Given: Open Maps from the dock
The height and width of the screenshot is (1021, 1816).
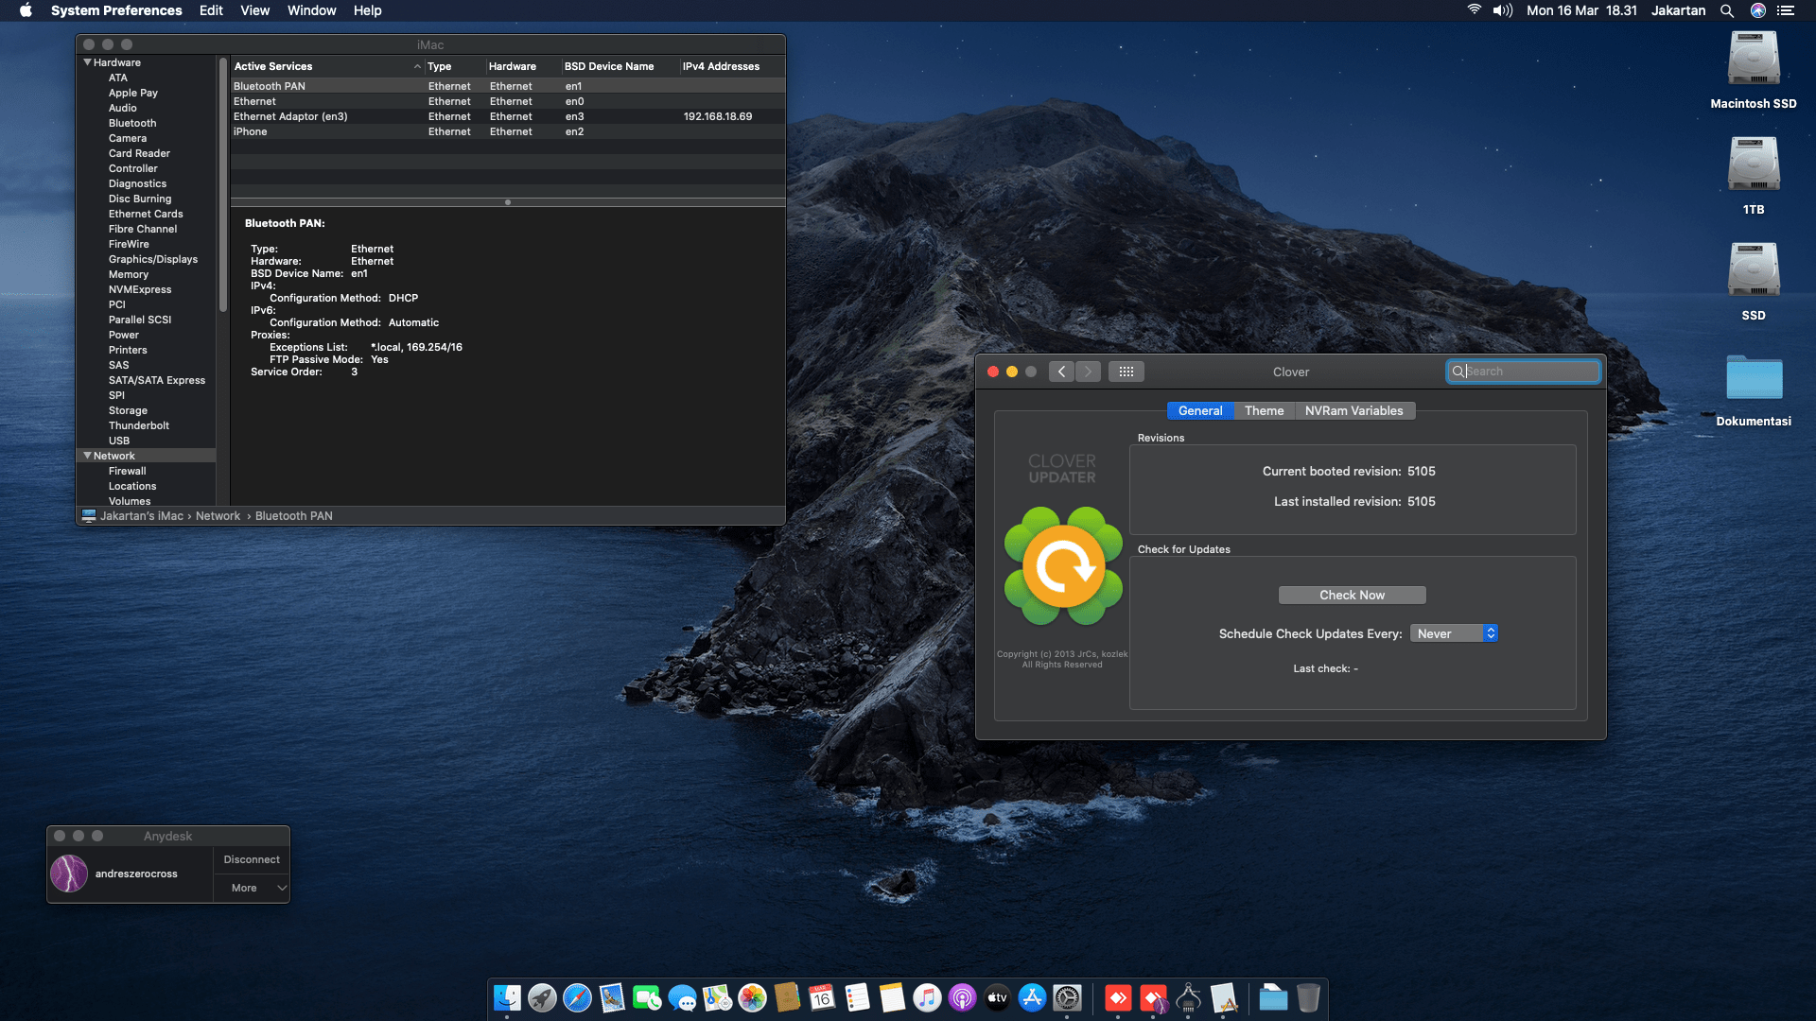Looking at the screenshot, I should (717, 997).
